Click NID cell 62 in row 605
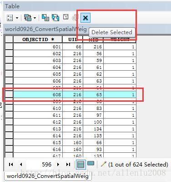The width and height of the screenshot is (171, 182). pyautogui.click(x=93, y=74)
